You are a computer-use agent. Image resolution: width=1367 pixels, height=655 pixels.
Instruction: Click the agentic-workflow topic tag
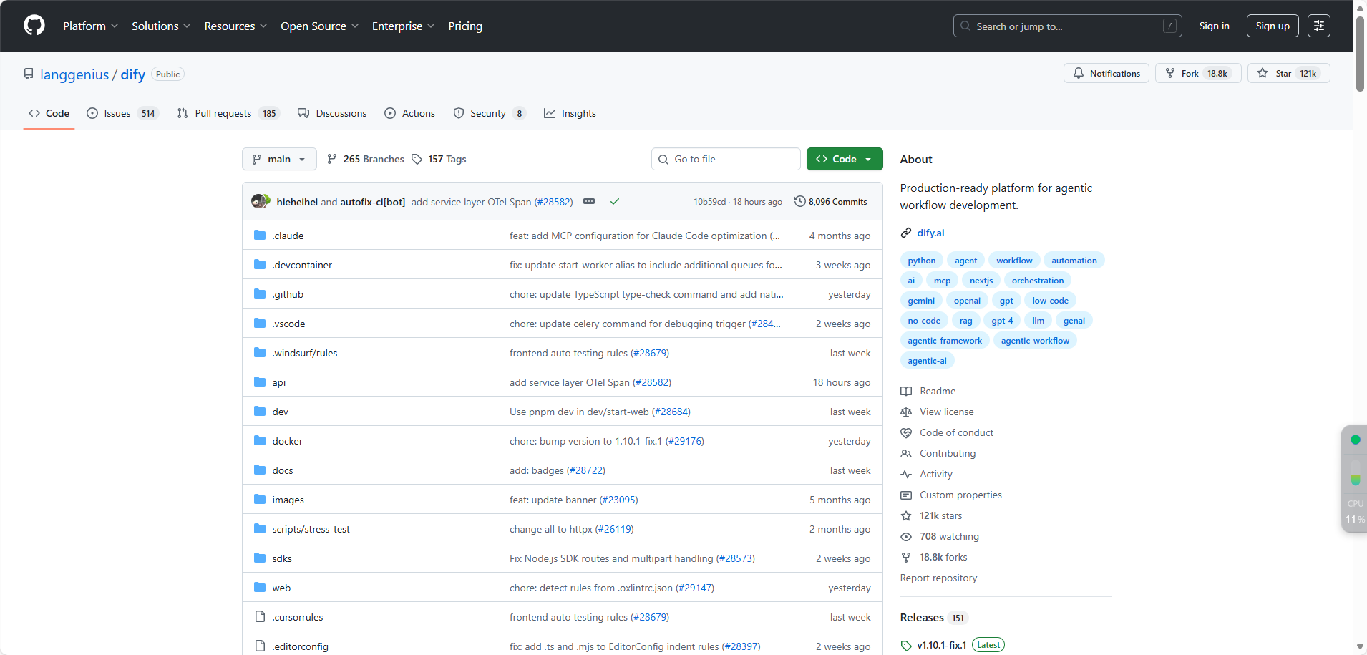(x=1035, y=341)
